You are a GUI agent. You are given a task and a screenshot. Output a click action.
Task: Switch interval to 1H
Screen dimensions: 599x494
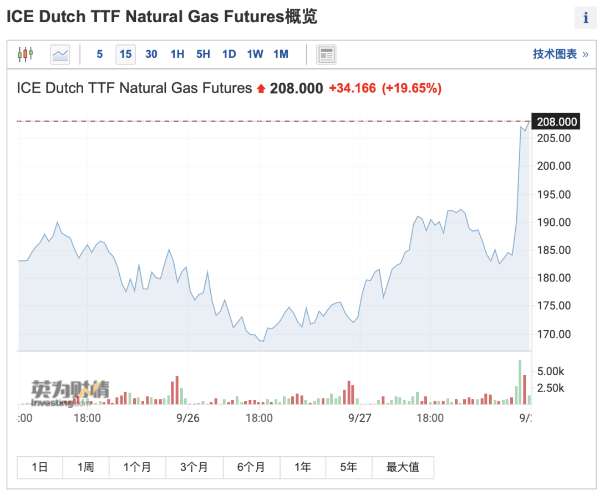[177, 54]
